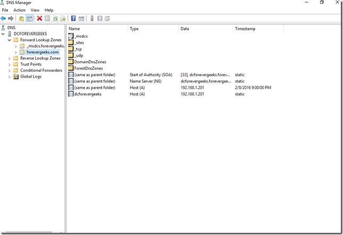This screenshot has height=235, width=343.
Task: Click the Up one level folder icon
Action: (x=21, y=19)
